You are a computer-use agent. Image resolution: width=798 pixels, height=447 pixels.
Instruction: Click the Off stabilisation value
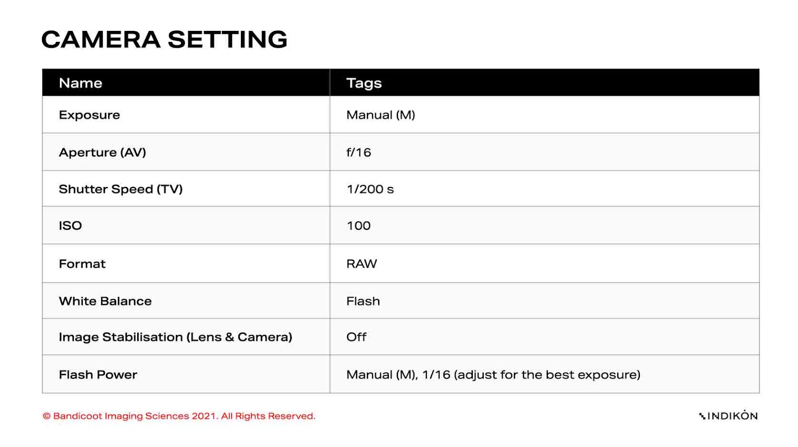[x=357, y=337]
